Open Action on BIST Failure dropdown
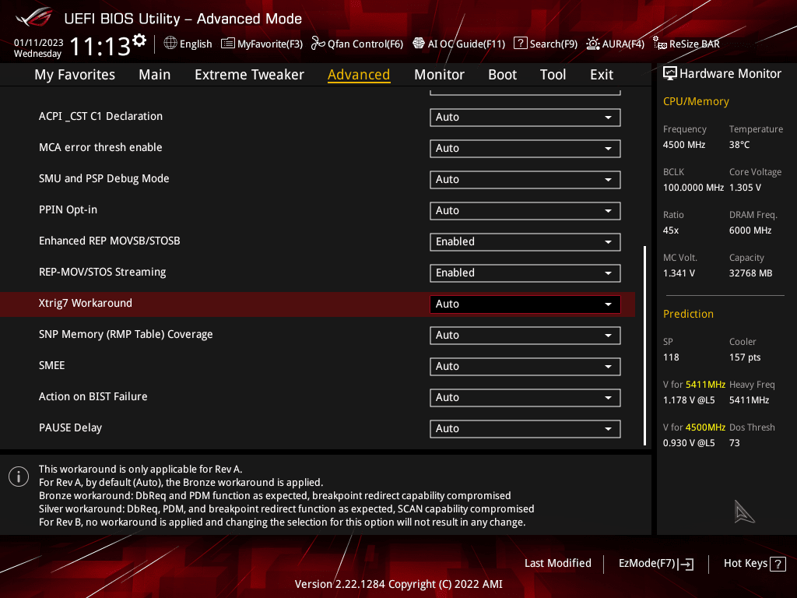797x598 pixels. 525,397
